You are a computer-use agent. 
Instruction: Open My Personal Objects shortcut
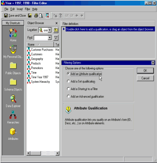[13, 51]
